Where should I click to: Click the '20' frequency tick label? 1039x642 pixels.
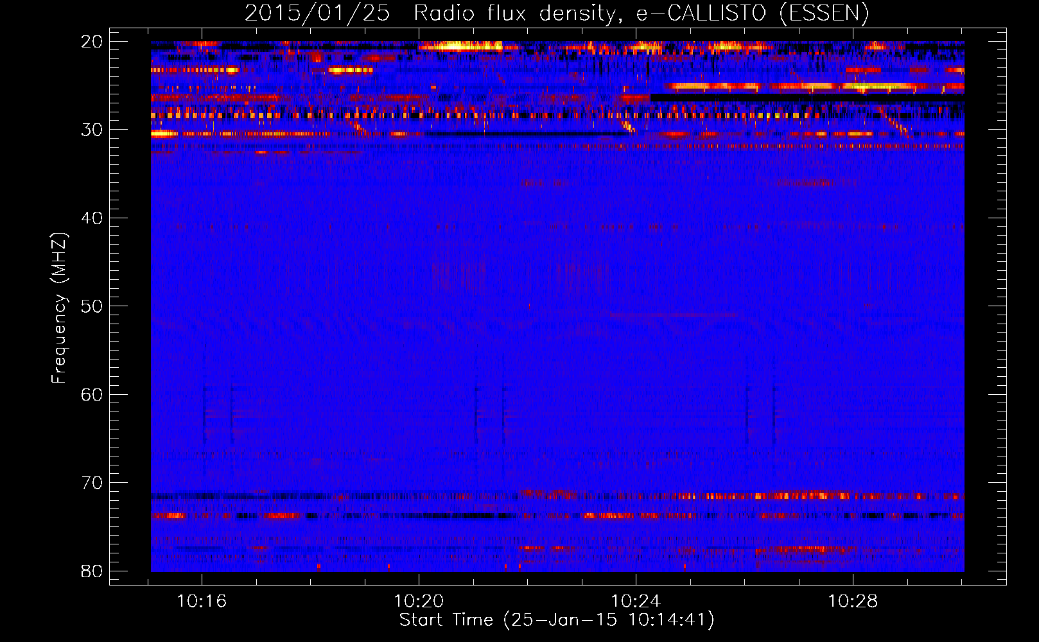(x=92, y=42)
